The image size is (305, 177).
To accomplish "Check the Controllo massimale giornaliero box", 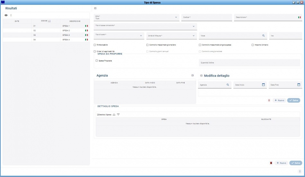I will [x=147, y=45].
